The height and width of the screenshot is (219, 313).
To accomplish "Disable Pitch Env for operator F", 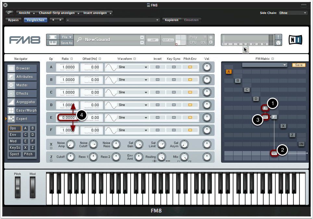I will 190,130.
